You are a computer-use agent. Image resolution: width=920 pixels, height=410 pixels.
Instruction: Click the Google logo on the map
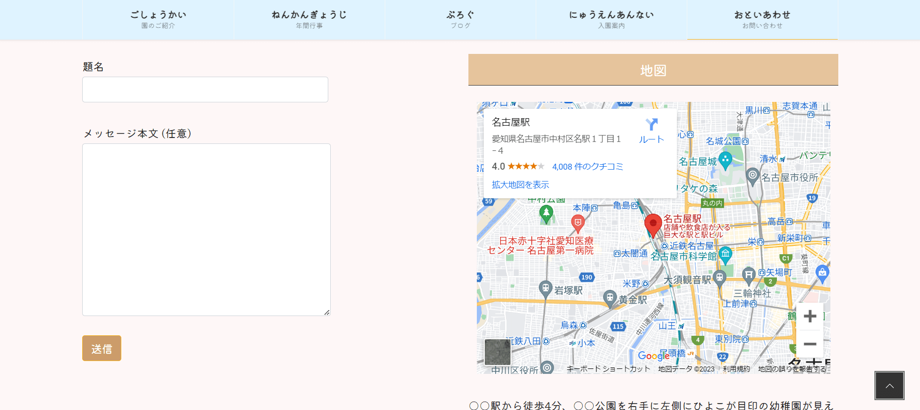click(x=654, y=356)
